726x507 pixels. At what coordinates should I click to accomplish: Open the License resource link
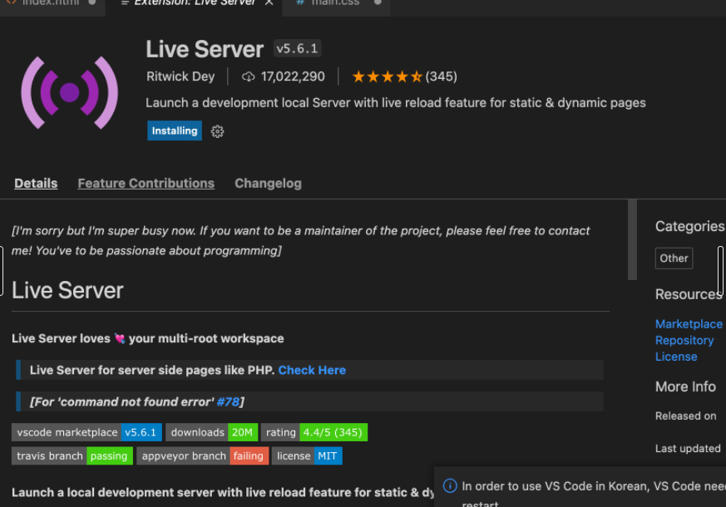676,357
